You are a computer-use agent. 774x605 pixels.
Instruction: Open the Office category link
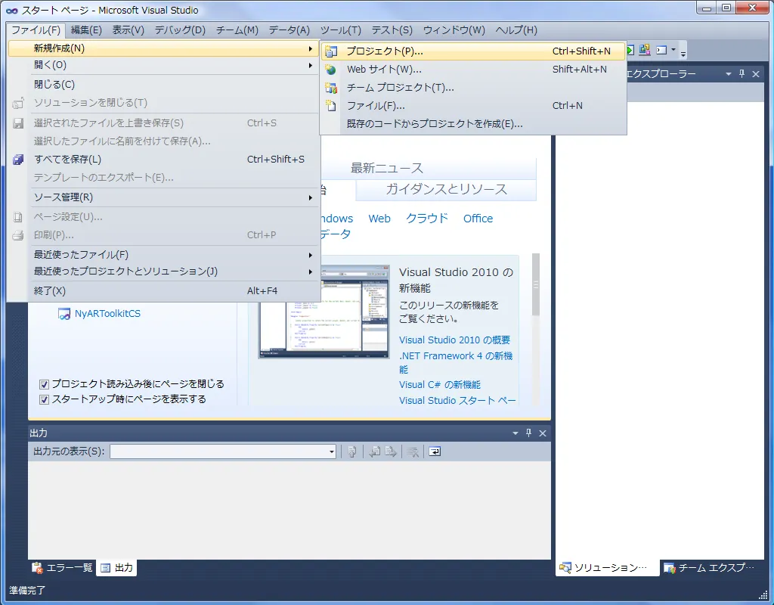[x=478, y=219]
